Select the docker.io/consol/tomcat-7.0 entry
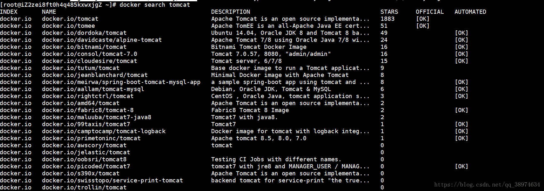Viewport: 544px width, 191px height. pyautogui.click(x=89, y=54)
